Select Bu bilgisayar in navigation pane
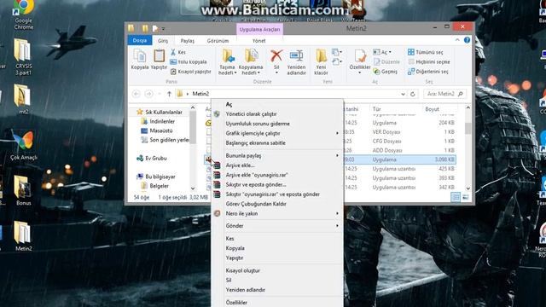546x307 pixels. [x=156, y=177]
